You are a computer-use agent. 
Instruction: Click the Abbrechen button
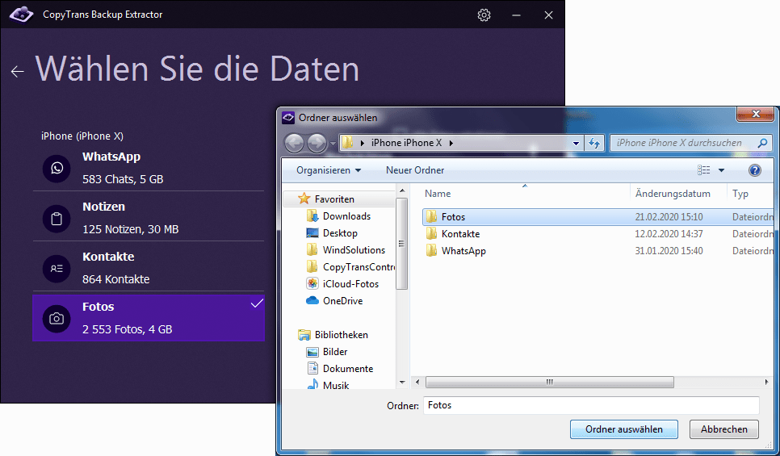(x=723, y=429)
